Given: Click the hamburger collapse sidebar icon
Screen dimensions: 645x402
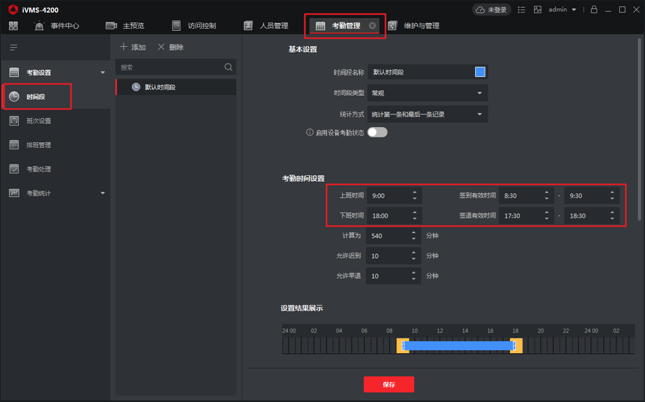Looking at the screenshot, I should point(14,48).
